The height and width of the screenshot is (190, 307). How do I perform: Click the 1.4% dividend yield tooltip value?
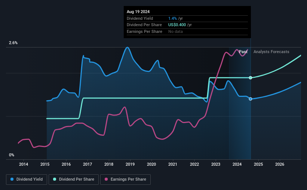[x=172, y=18]
